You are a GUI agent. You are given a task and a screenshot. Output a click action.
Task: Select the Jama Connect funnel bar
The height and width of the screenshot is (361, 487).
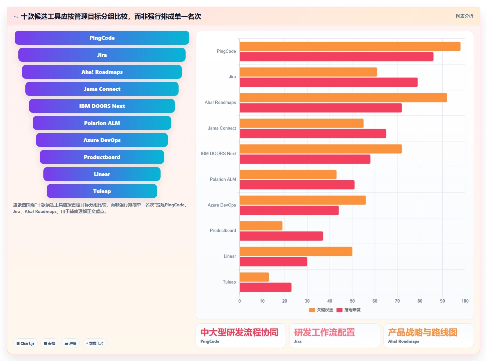[102, 89]
